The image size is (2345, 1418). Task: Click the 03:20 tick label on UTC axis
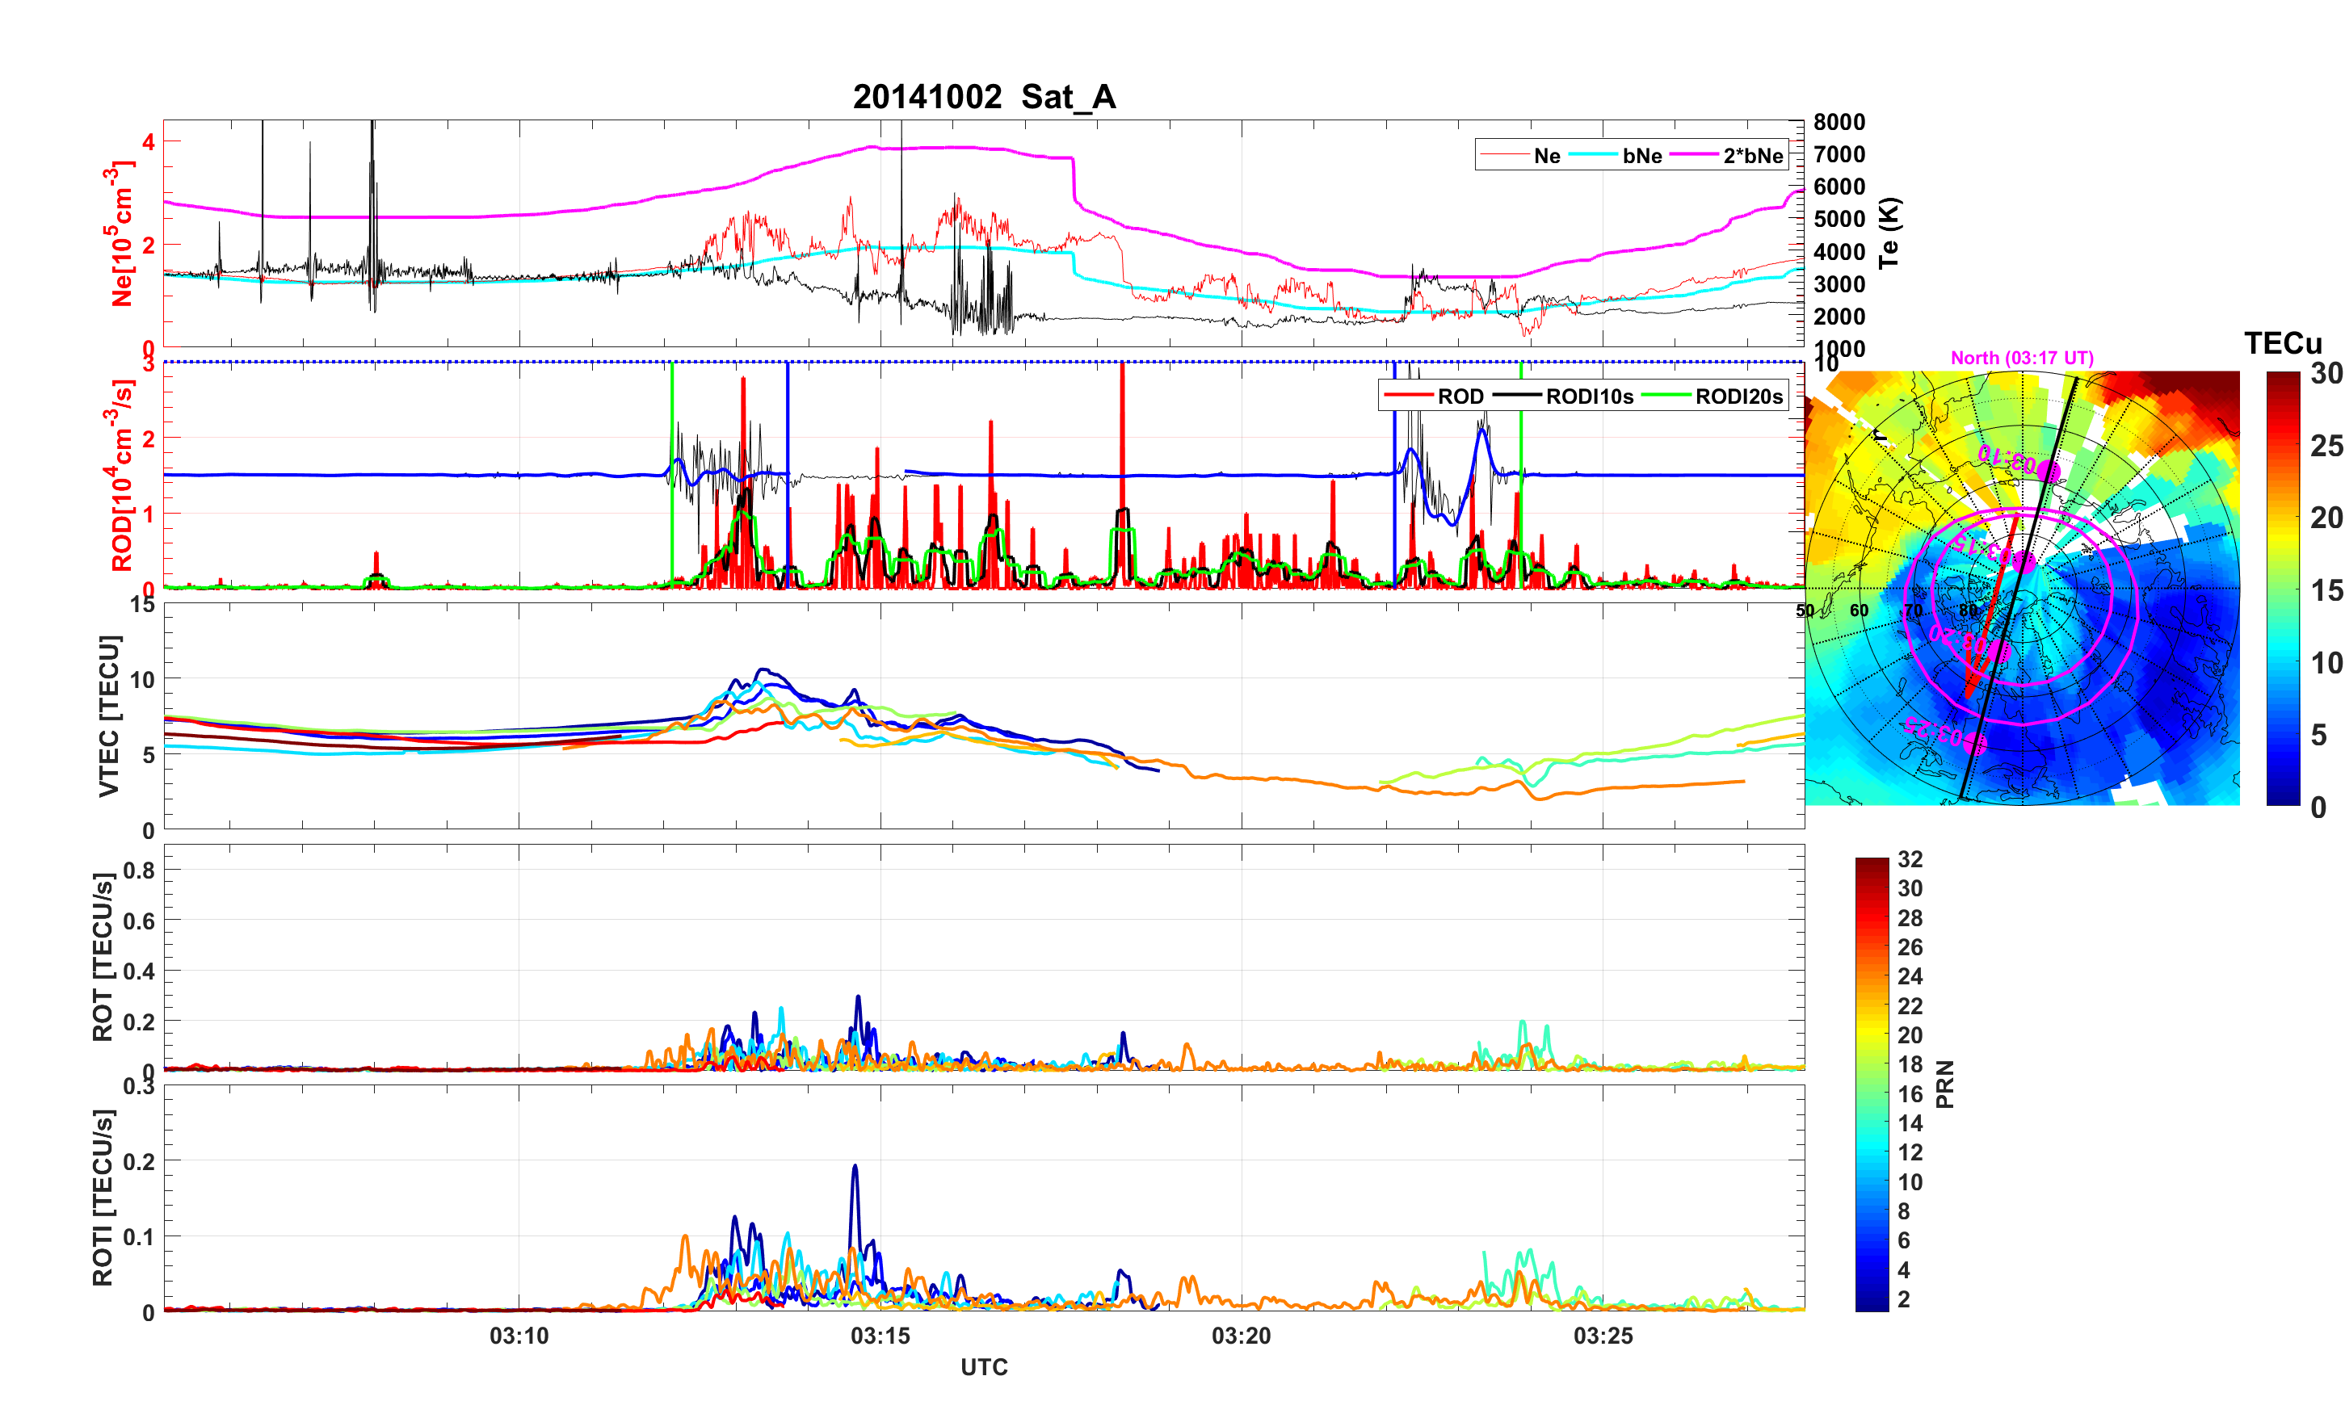1241,1335
